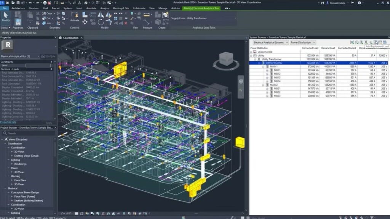390x219 pixels.
Task: Expand the Unconnected node in System Browser
Action: click(x=251, y=52)
